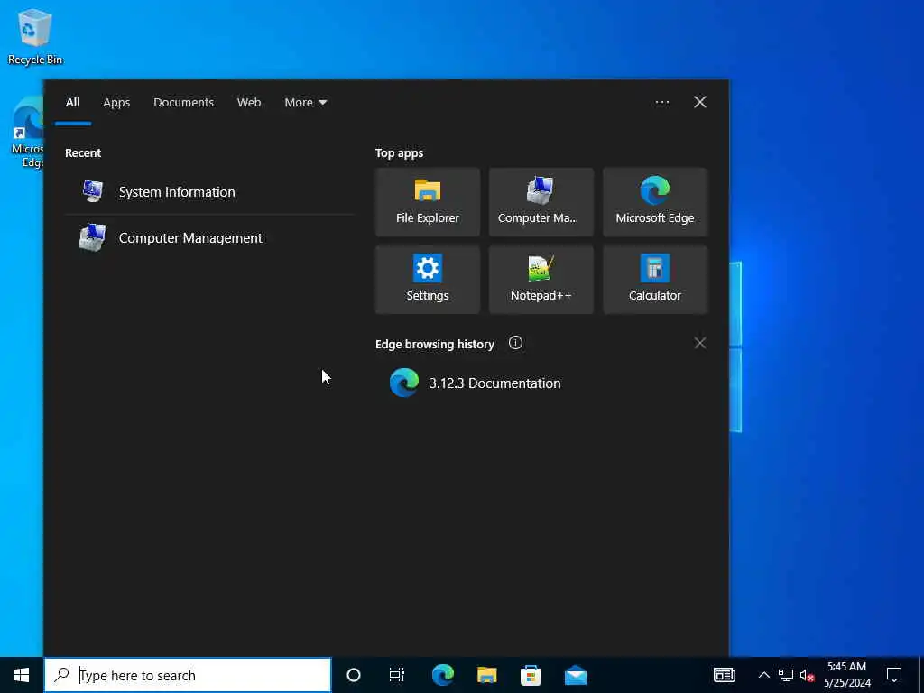Open search panel options ellipsis menu
This screenshot has height=693, width=924.
tap(661, 102)
